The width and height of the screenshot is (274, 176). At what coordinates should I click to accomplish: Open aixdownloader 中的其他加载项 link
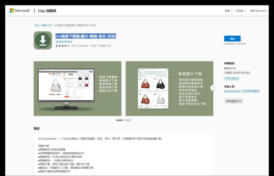242,91
